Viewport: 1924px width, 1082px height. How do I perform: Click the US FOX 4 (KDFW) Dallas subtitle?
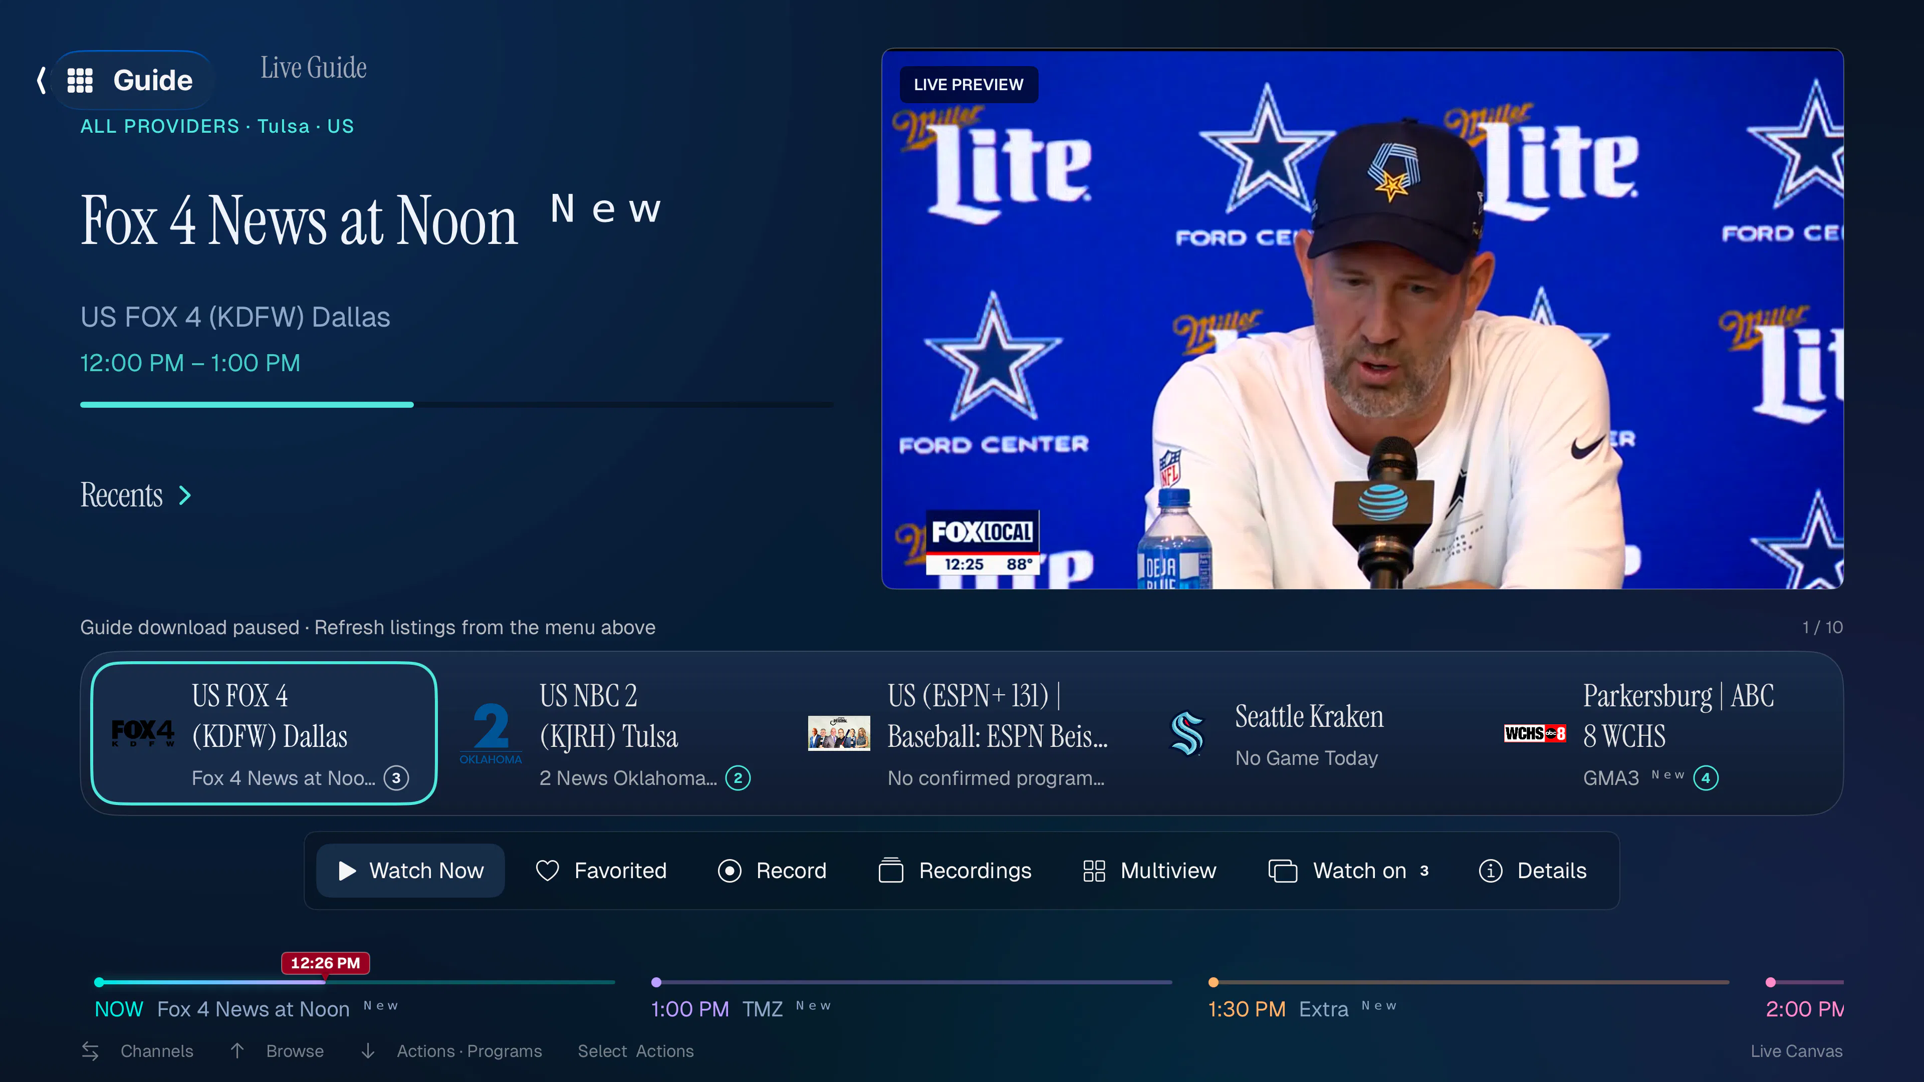[235, 318]
